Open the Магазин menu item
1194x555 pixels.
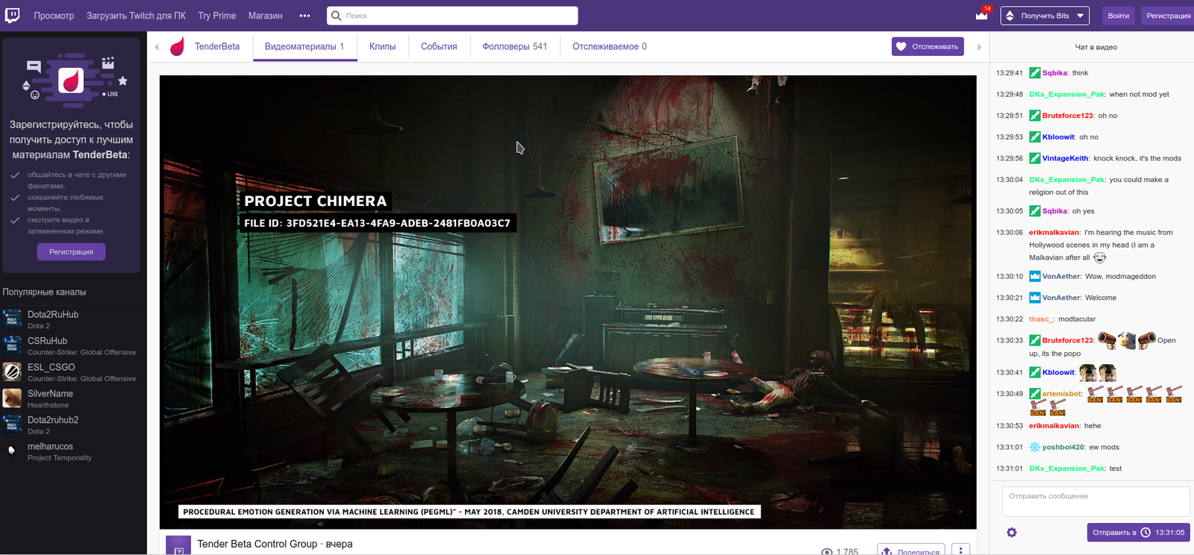266,16
